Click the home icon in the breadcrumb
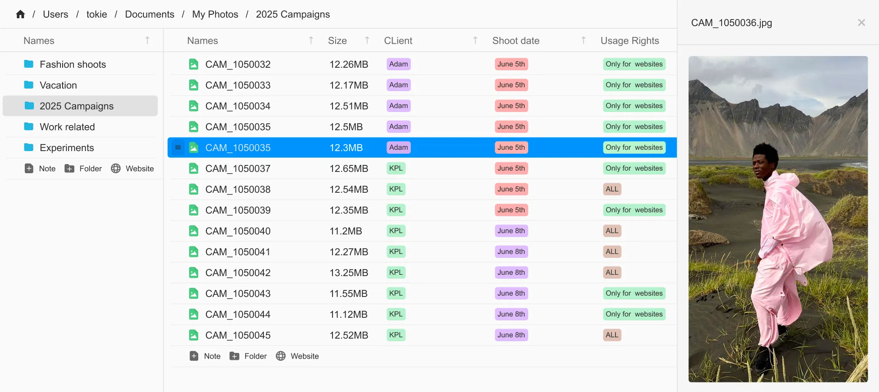This screenshot has width=879, height=392. point(20,14)
